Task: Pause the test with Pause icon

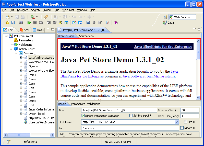Action: coord(35,23)
